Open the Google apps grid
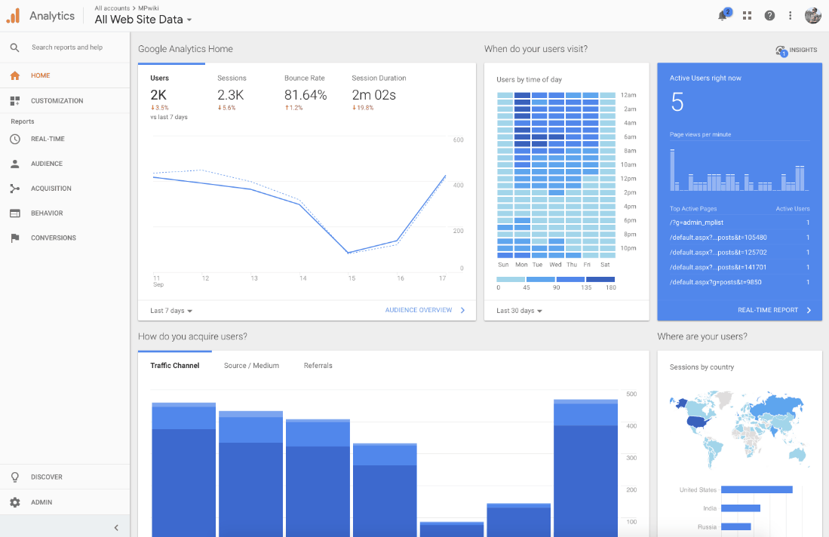This screenshot has width=829, height=537. (747, 16)
